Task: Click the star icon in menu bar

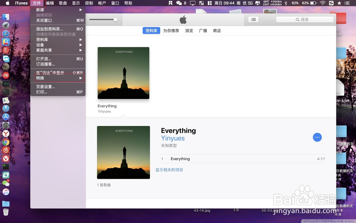Action: (x=339, y=3)
